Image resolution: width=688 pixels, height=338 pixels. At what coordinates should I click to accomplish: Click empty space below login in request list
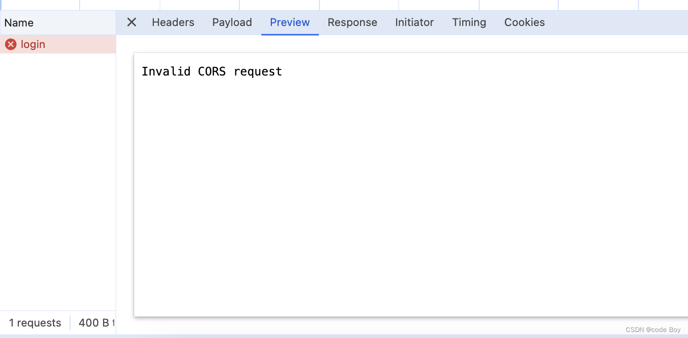tap(58, 180)
